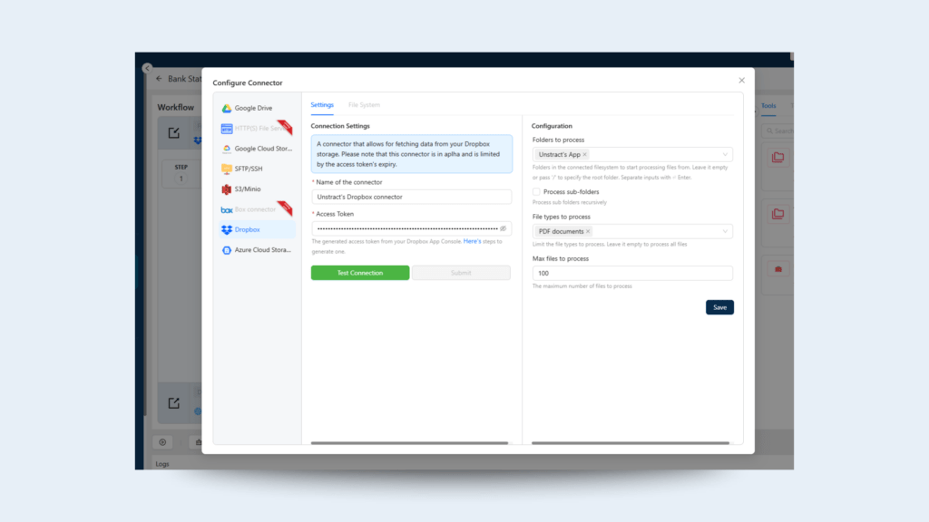Open the Here's steps link

(x=472, y=241)
